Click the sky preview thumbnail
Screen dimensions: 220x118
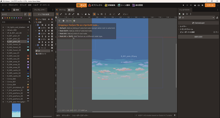(x=16, y=110)
